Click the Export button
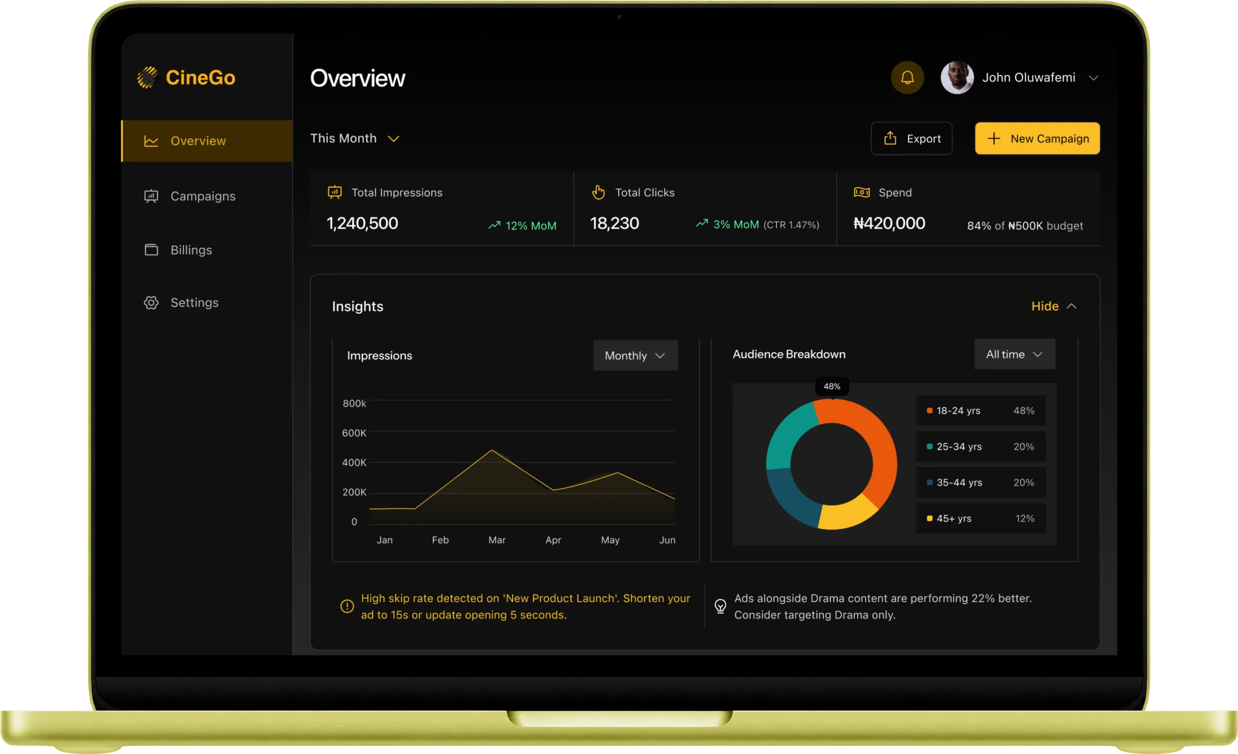The width and height of the screenshot is (1238, 754). coord(911,139)
